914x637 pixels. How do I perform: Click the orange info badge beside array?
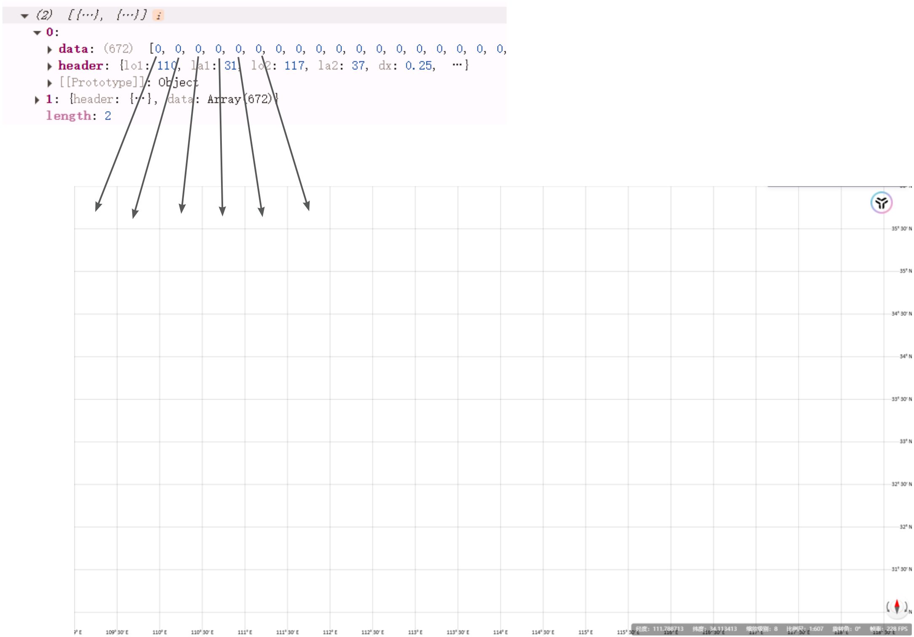(x=158, y=16)
